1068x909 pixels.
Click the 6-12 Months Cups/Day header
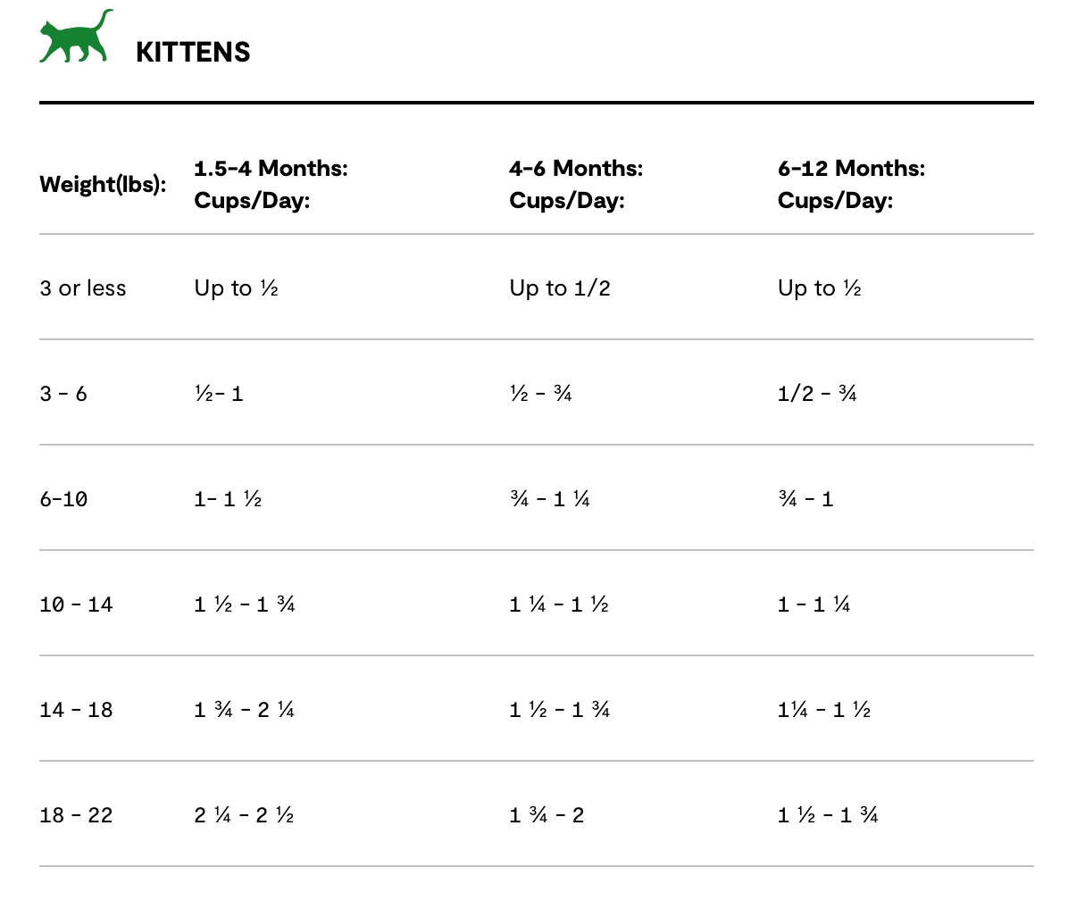pyautogui.click(x=851, y=184)
